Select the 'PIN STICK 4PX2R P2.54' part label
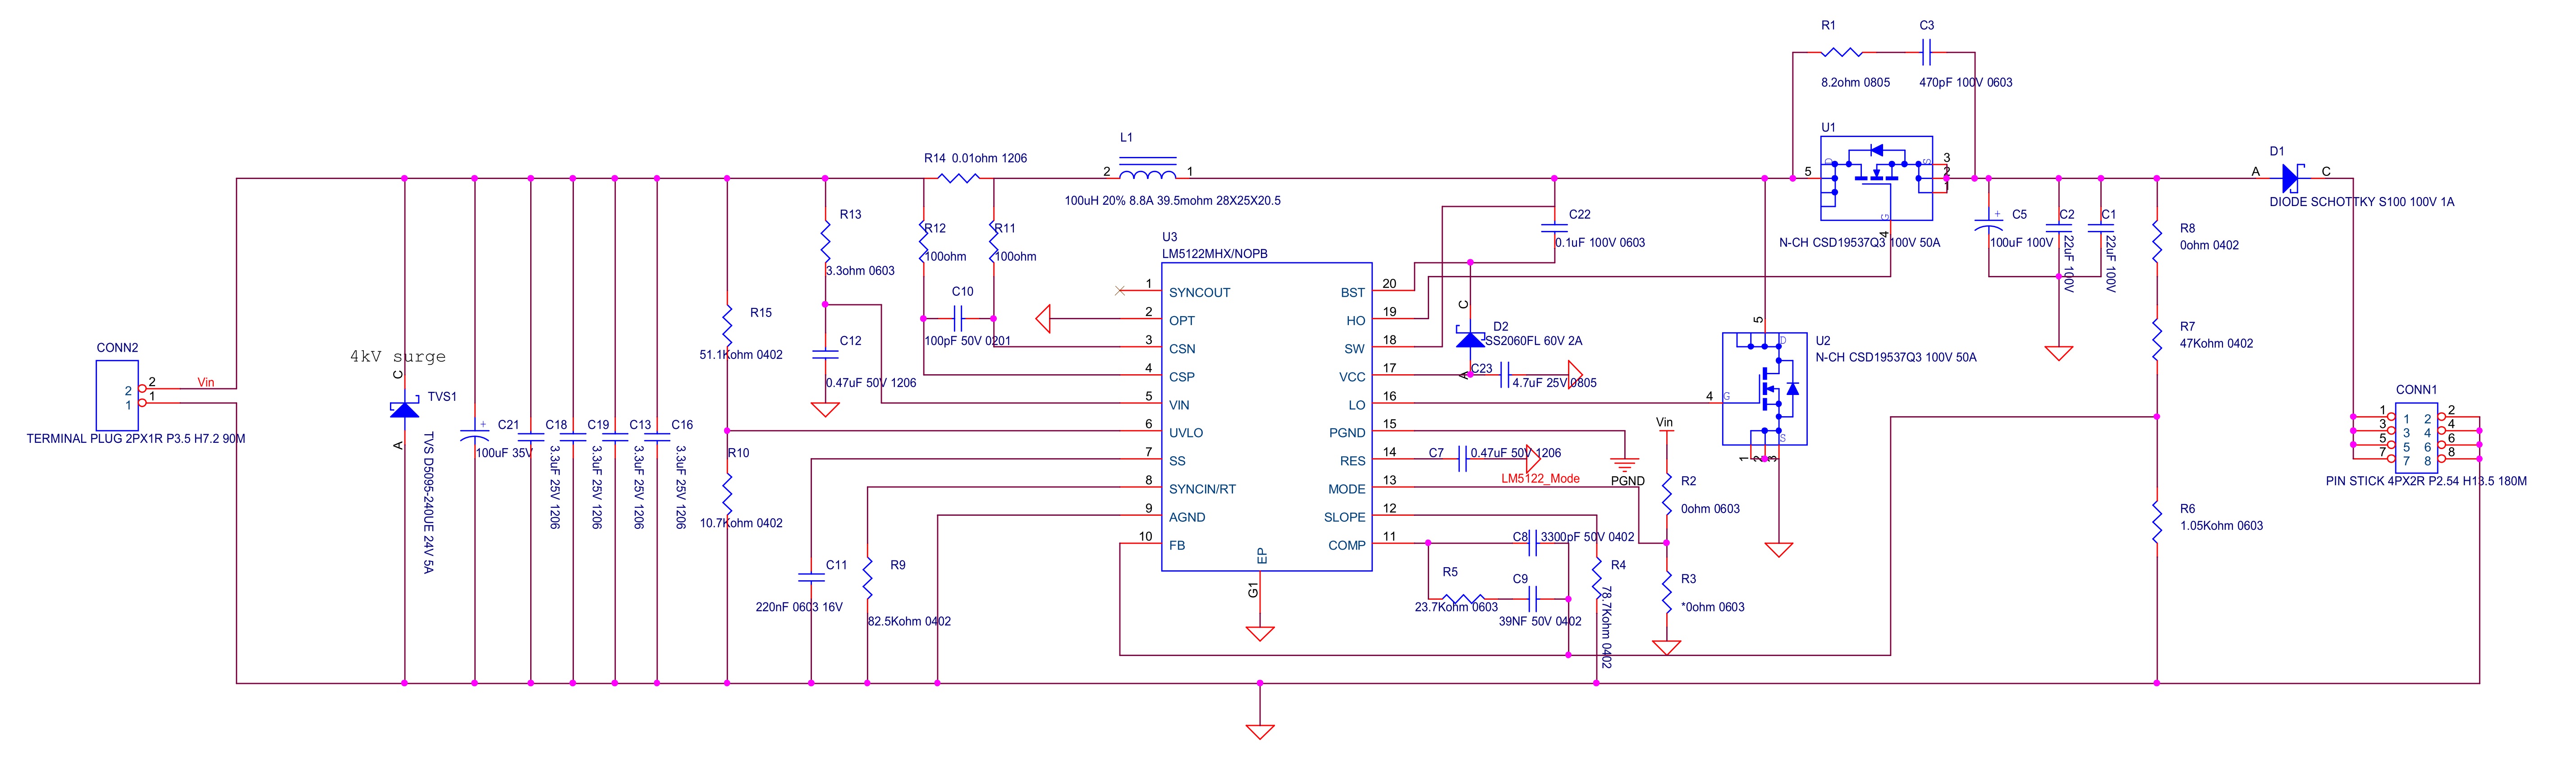The image size is (2576, 762). 2426,481
